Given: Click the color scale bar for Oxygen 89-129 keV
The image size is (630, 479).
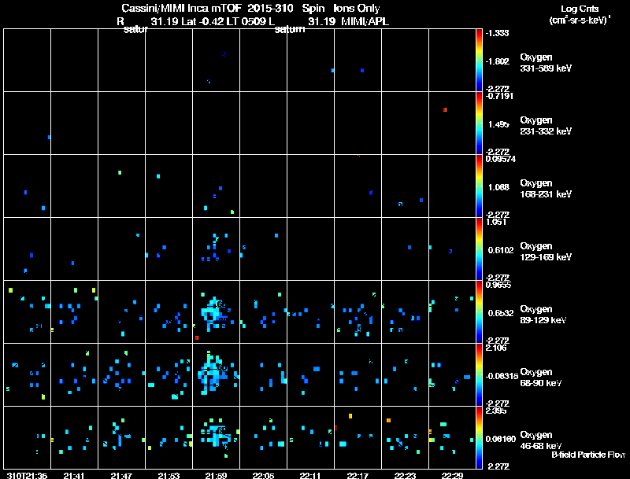Looking at the screenshot, I should tap(479, 312).
